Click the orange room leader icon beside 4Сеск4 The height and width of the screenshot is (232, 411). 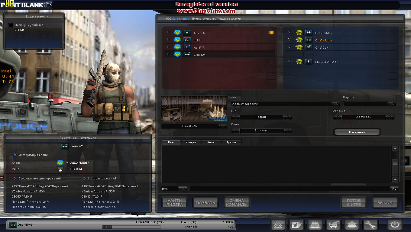pyautogui.click(x=271, y=33)
